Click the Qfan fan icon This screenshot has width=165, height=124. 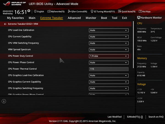(x=69, y=11)
